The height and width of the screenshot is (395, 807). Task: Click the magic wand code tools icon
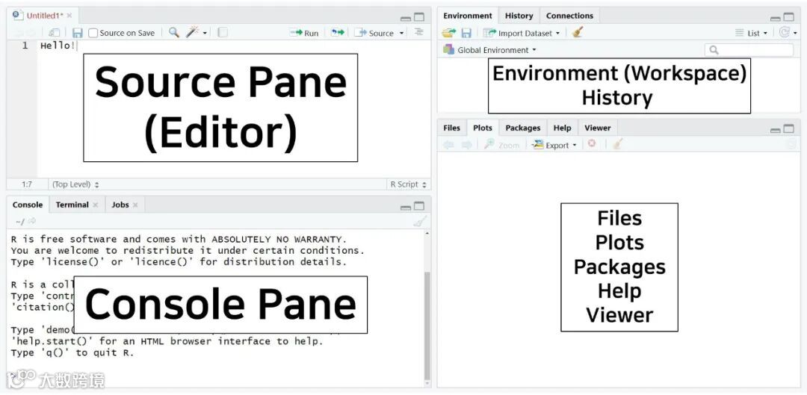193,32
